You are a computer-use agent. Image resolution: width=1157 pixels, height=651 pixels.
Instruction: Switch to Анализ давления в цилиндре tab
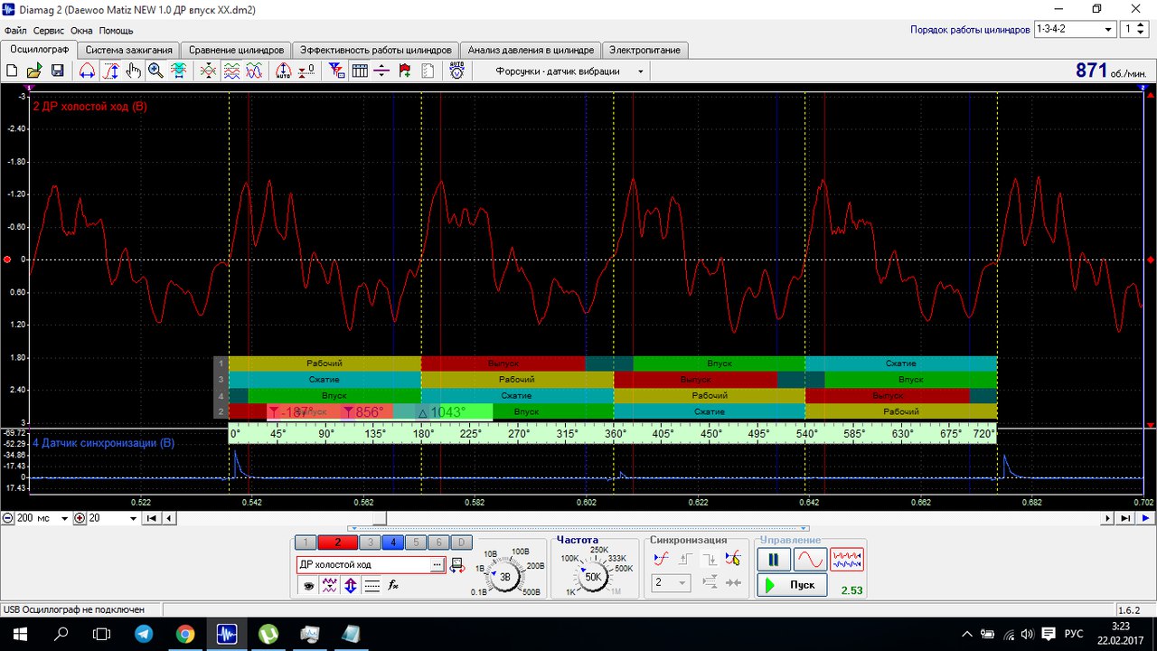531,50
